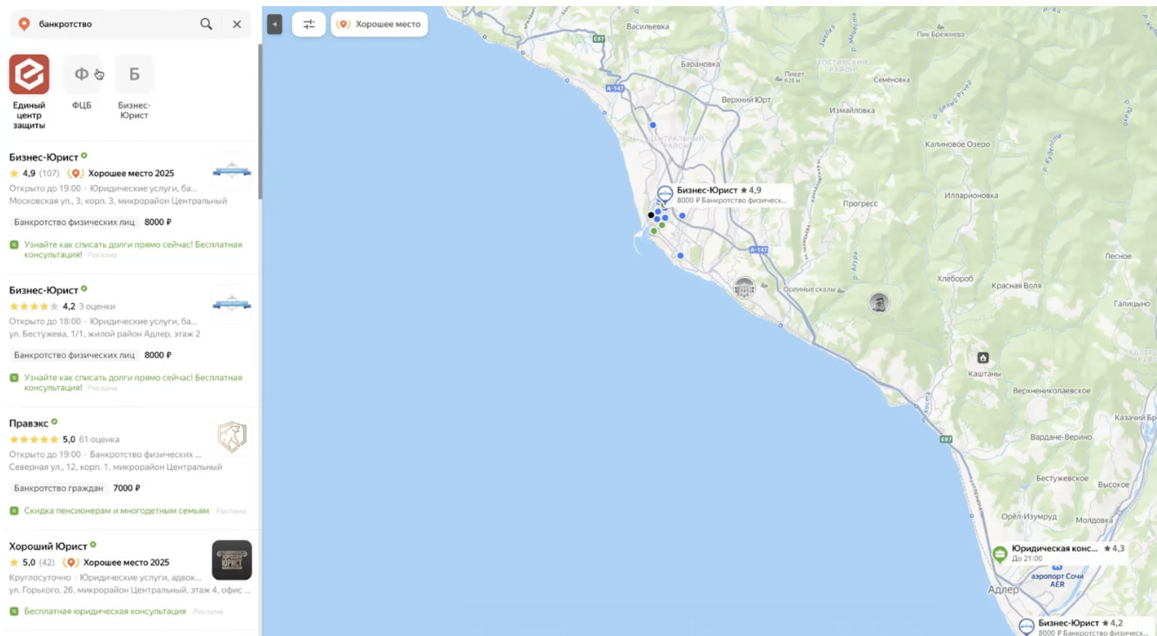
Task: Click the Хороший Юрист dark logo thumbnail
Action: tap(232, 560)
